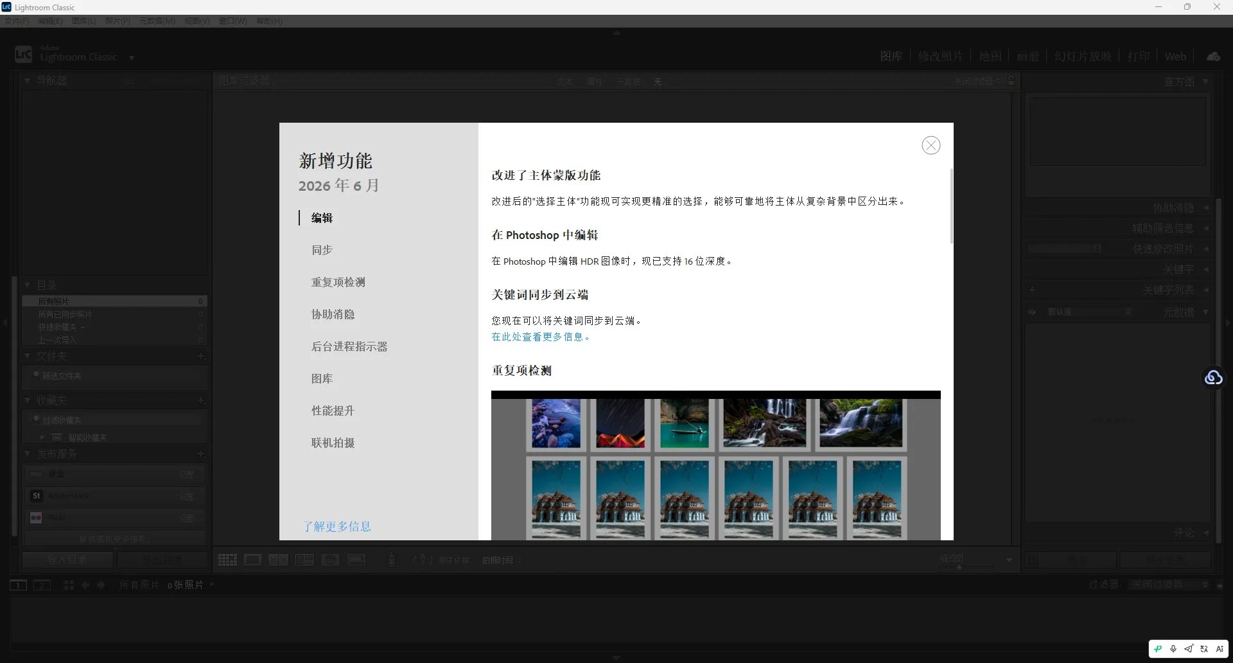
Task: Open the Lightroom Classic identity plate dropdown
Action: [x=131, y=58]
